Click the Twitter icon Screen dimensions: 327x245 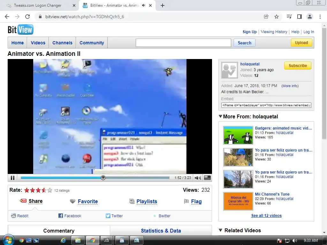click(108, 216)
